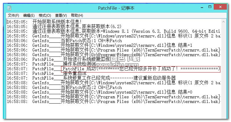
Task: Click the line '当前Patch状态:1 CH=未Patch'
Action: click(64, 41)
